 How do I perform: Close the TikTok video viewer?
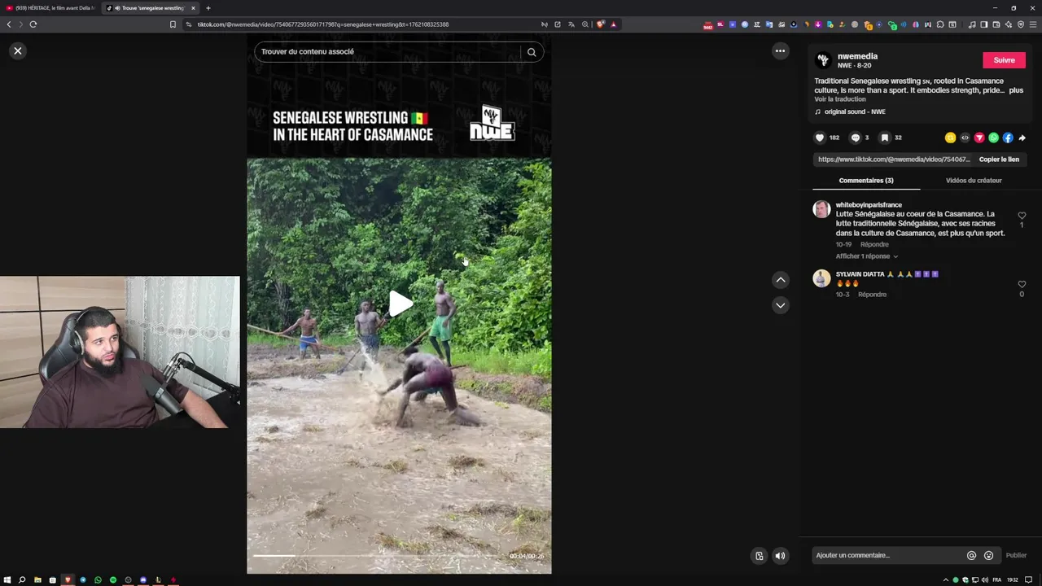pyautogui.click(x=18, y=50)
